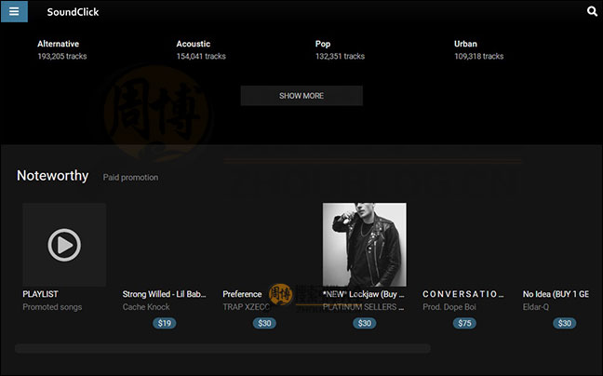
Task: Visit artist Eldar-Q
Action: (x=536, y=307)
